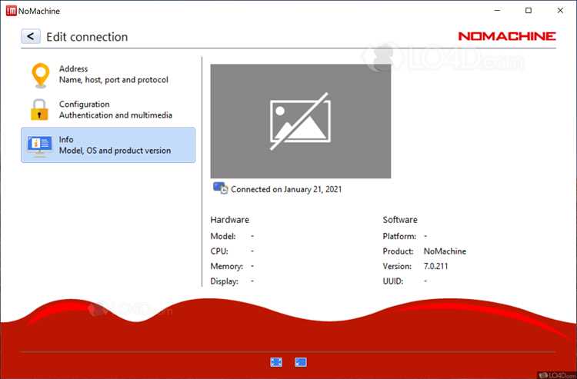The height and width of the screenshot is (379, 577).
Task: Click the Product value NoMachine
Action: (x=445, y=251)
